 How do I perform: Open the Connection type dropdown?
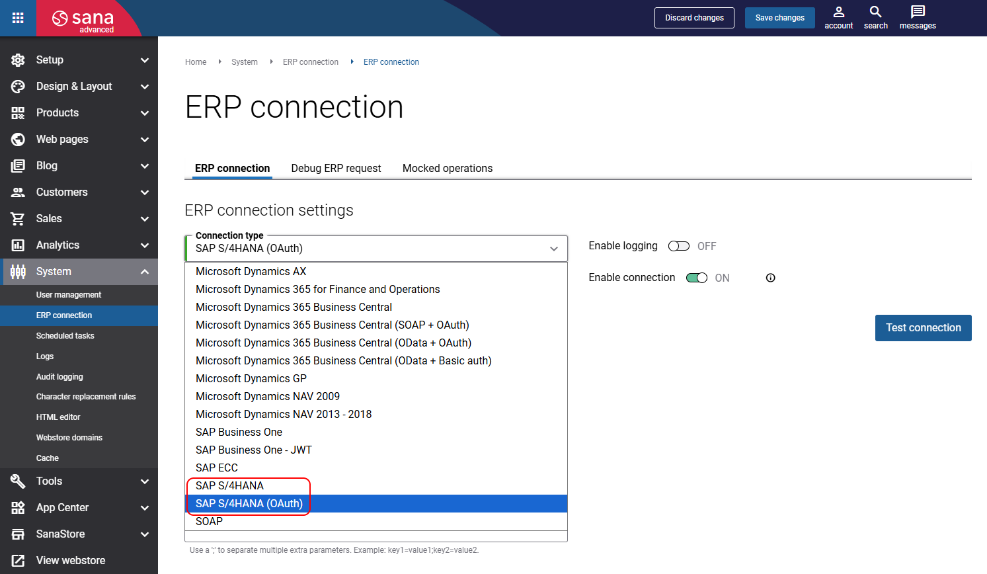(x=376, y=249)
